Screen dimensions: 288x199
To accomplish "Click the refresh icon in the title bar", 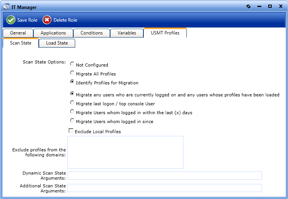I will 248,7.
